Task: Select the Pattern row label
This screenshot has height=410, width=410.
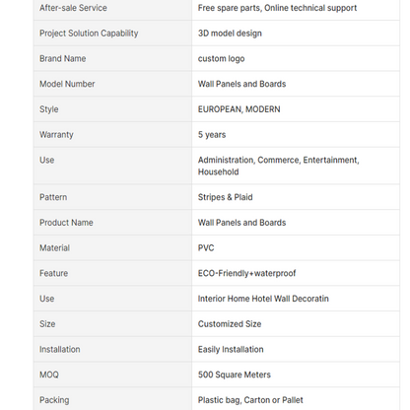Action: coord(53,197)
